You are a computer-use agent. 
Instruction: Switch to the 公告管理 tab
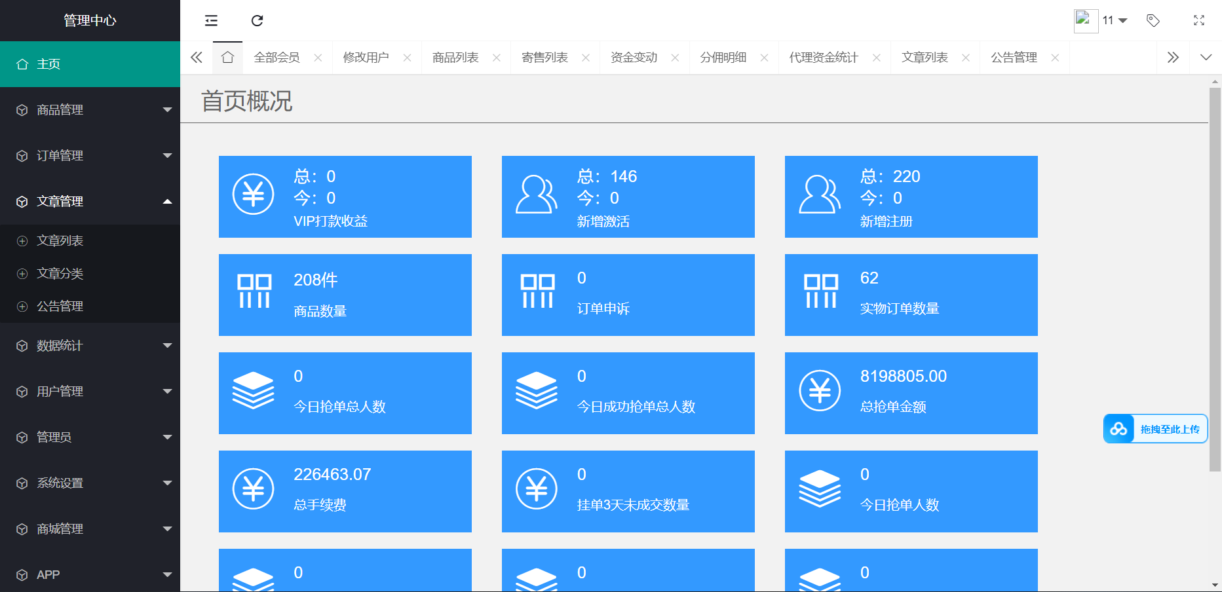point(1014,58)
